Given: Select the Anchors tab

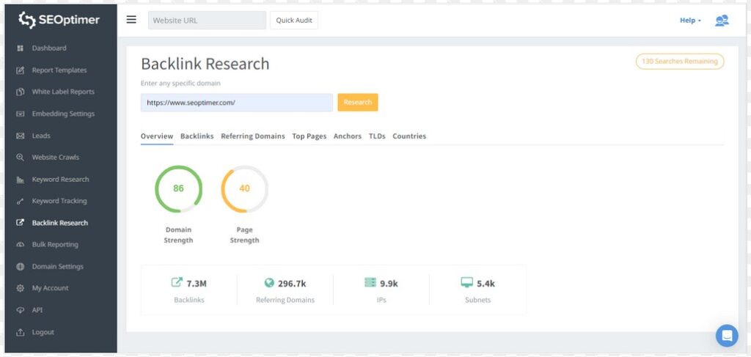Looking at the screenshot, I should pyautogui.click(x=348, y=136).
